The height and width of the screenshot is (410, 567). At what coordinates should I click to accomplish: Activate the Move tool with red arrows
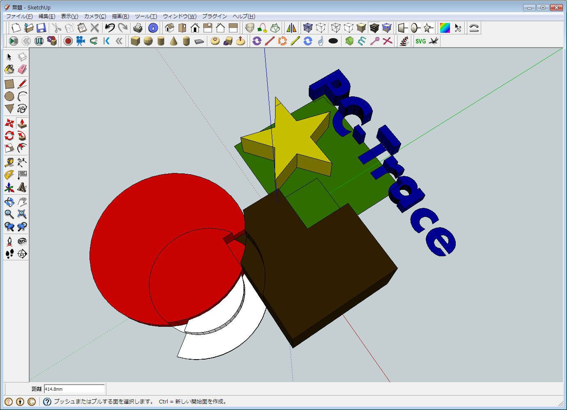[x=9, y=123]
